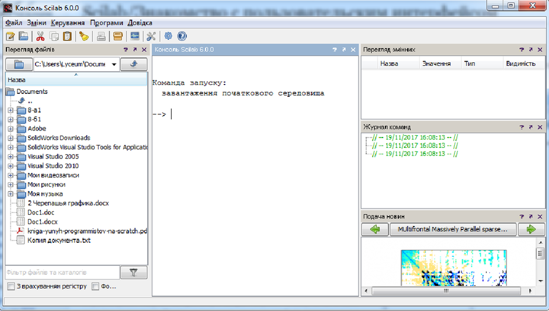Image resolution: width=549 pixels, height=311 pixels.
Task: Open module manager ATOMS icon
Action: pos(117,36)
